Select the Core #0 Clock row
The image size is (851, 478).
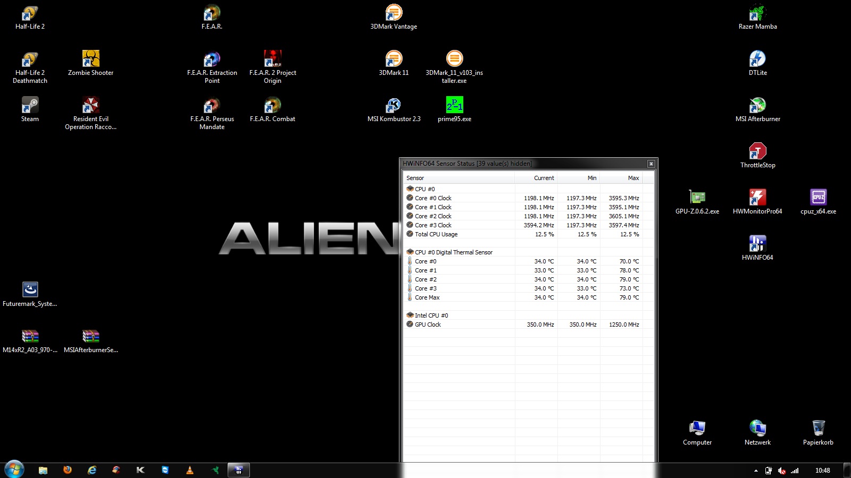(x=528, y=198)
